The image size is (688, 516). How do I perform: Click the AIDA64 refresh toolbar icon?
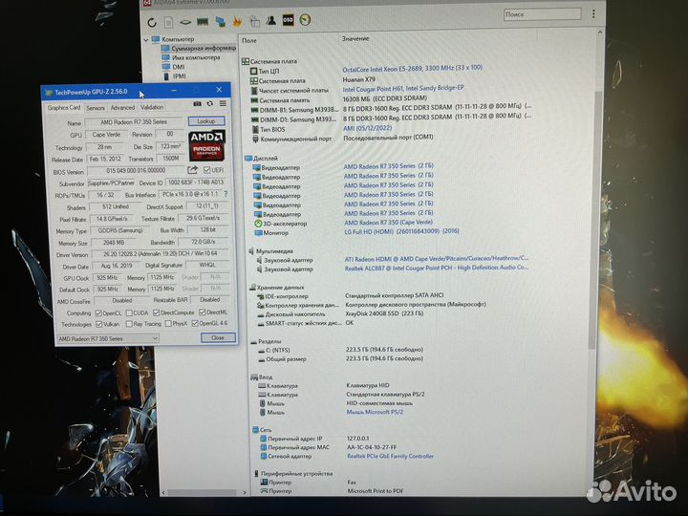pos(152,22)
